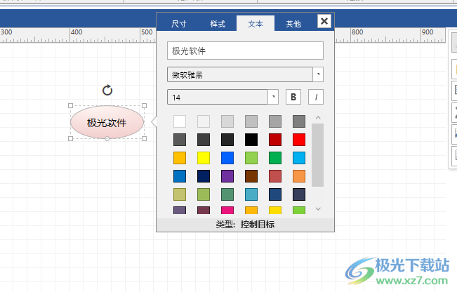Viewport: 457px width, 292px height.
Task: Choose the black color swatch
Action: point(251,140)
